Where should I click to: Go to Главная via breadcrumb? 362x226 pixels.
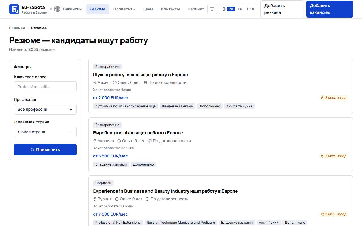click(17, 28)
